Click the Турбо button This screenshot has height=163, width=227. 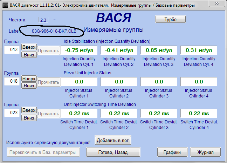click(x=170, y=19)
